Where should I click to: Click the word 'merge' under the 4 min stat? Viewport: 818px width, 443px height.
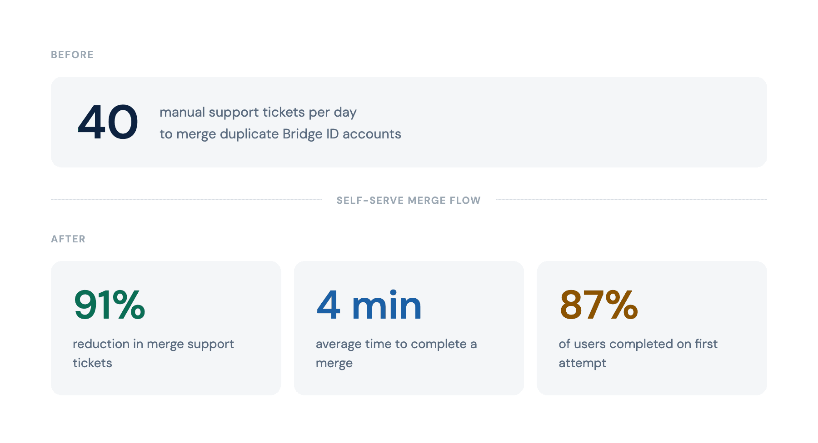pos(334,364)
